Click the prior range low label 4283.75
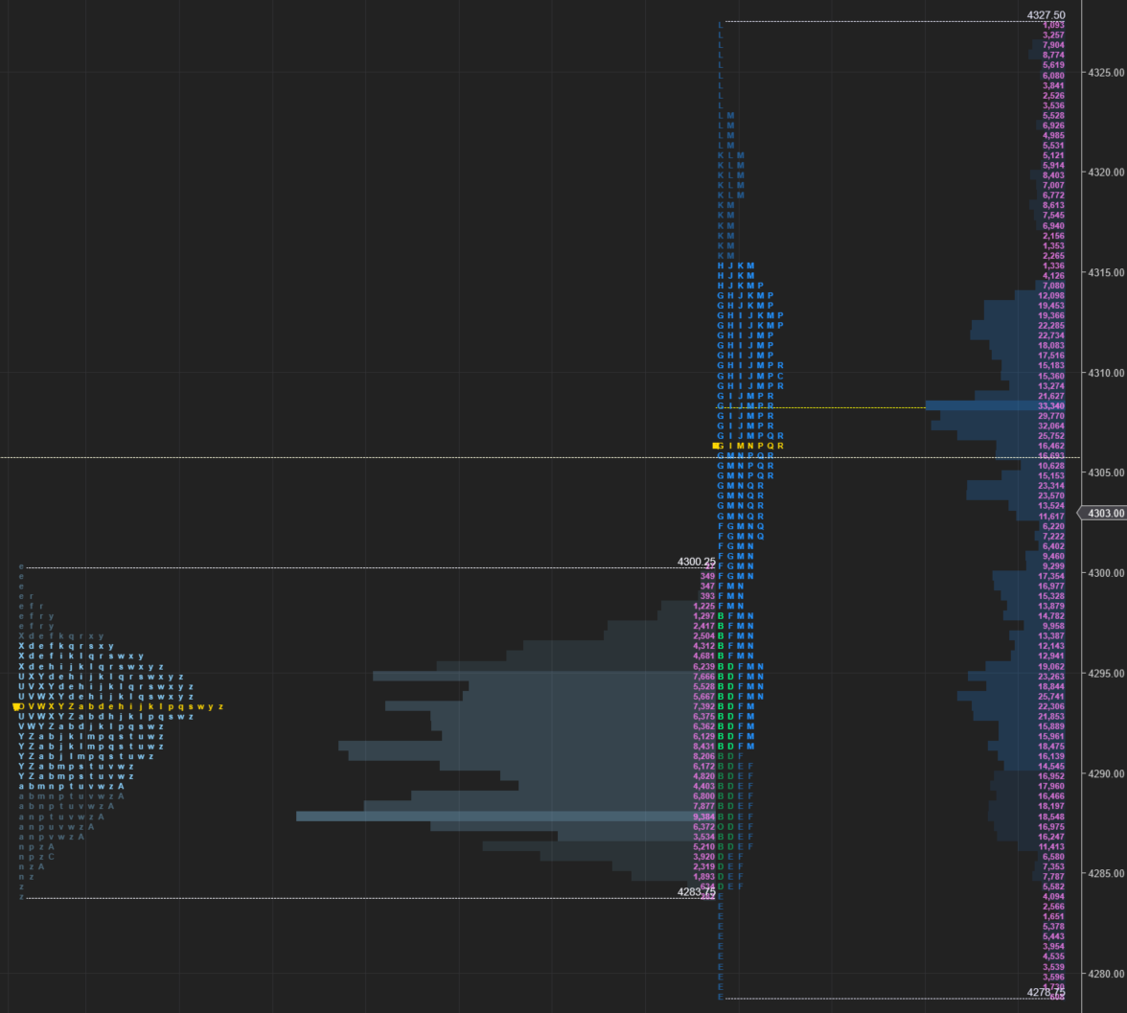The height and width of the screenshot is (1013, 1127). click(x=697, y=891)
